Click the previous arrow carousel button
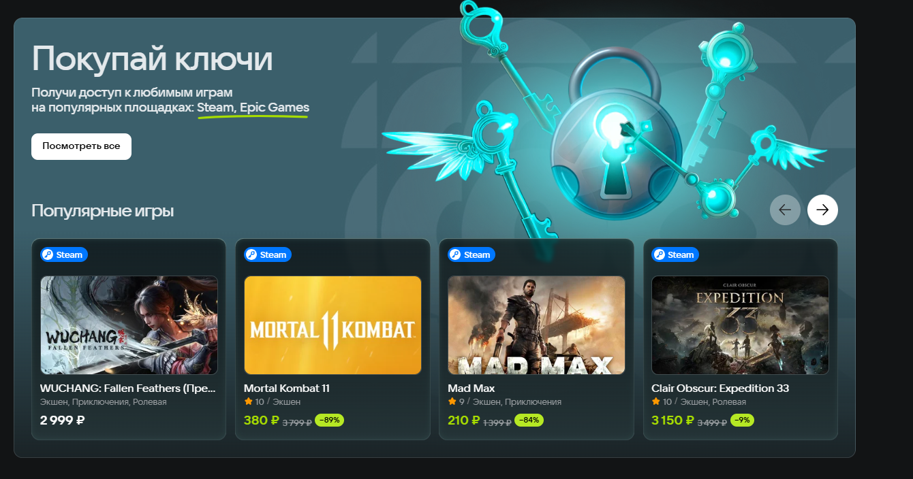Image resolution: width=913 pixels, height=479 pixels. (x=785, y=210)
